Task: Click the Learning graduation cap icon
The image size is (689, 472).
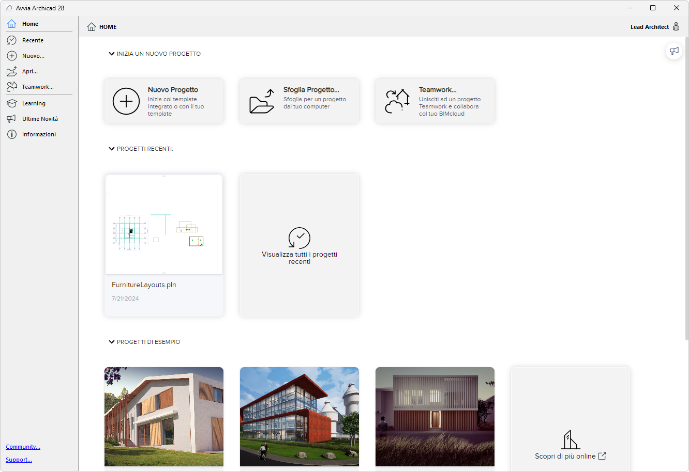Action: [11, 103]
